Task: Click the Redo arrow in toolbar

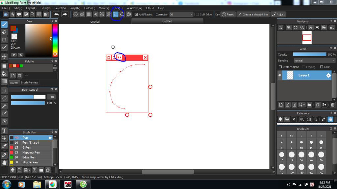Action: (x=65, y=14)
